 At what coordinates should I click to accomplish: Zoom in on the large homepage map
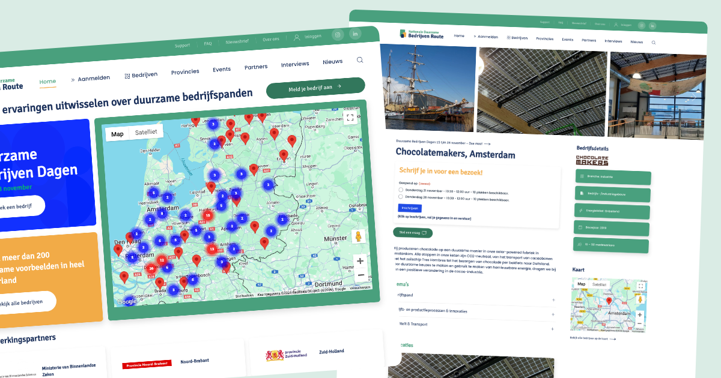[x=360, y=261]
